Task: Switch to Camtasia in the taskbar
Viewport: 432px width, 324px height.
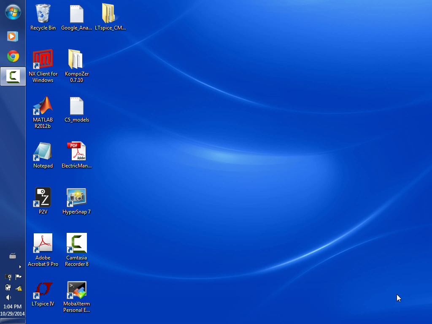Action: pos(13,76)
